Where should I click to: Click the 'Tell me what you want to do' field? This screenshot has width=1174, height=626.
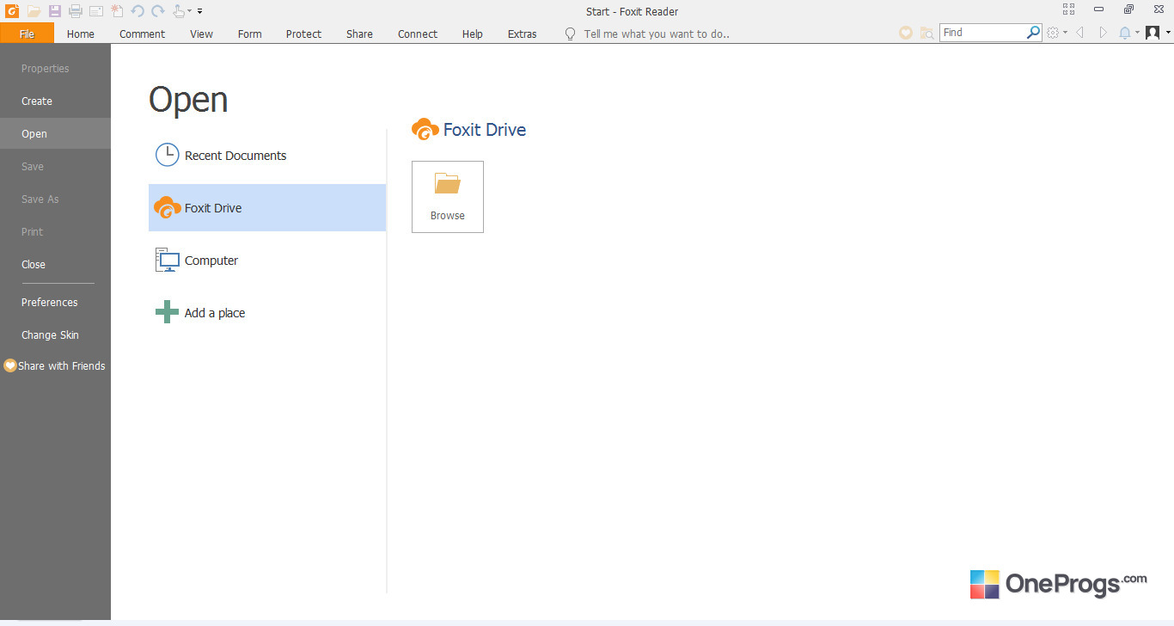(x=657, y=34)
